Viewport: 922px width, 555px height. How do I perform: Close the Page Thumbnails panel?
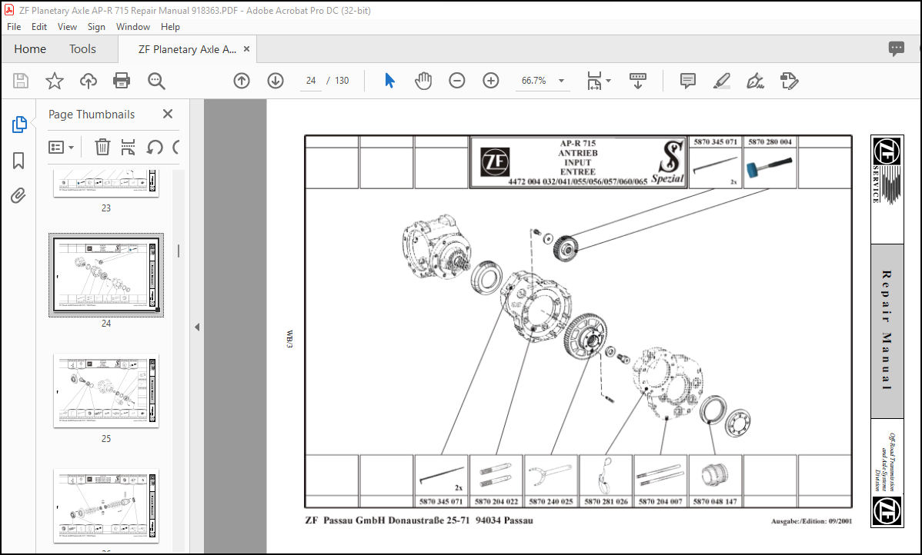[x=168, y=114]
